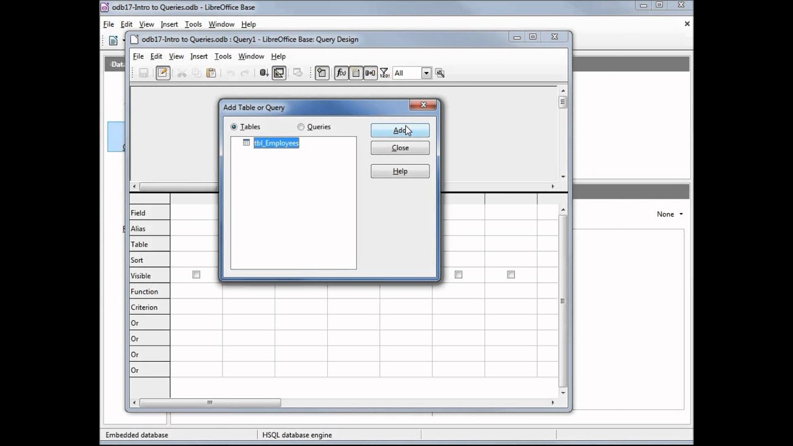Click the Field row header
The height and width of the screenshot is (446, 793).
point(149,212)
